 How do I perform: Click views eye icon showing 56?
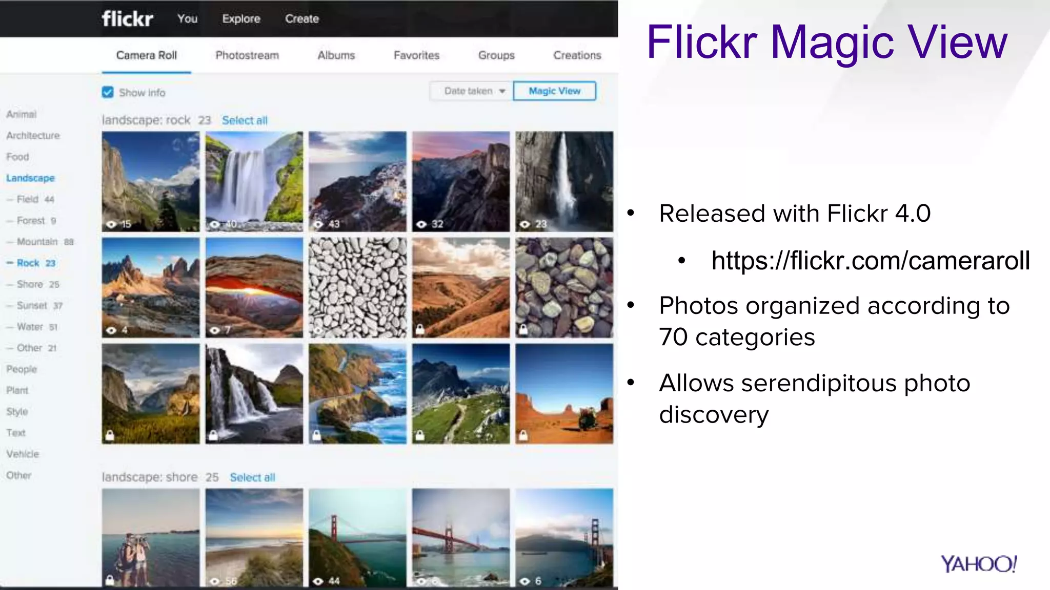[215, 581]
